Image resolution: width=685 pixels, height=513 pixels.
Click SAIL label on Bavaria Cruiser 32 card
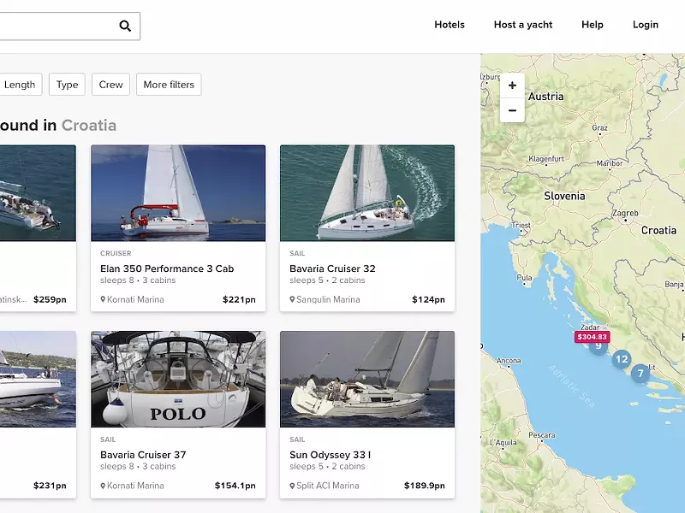[297, 253]
